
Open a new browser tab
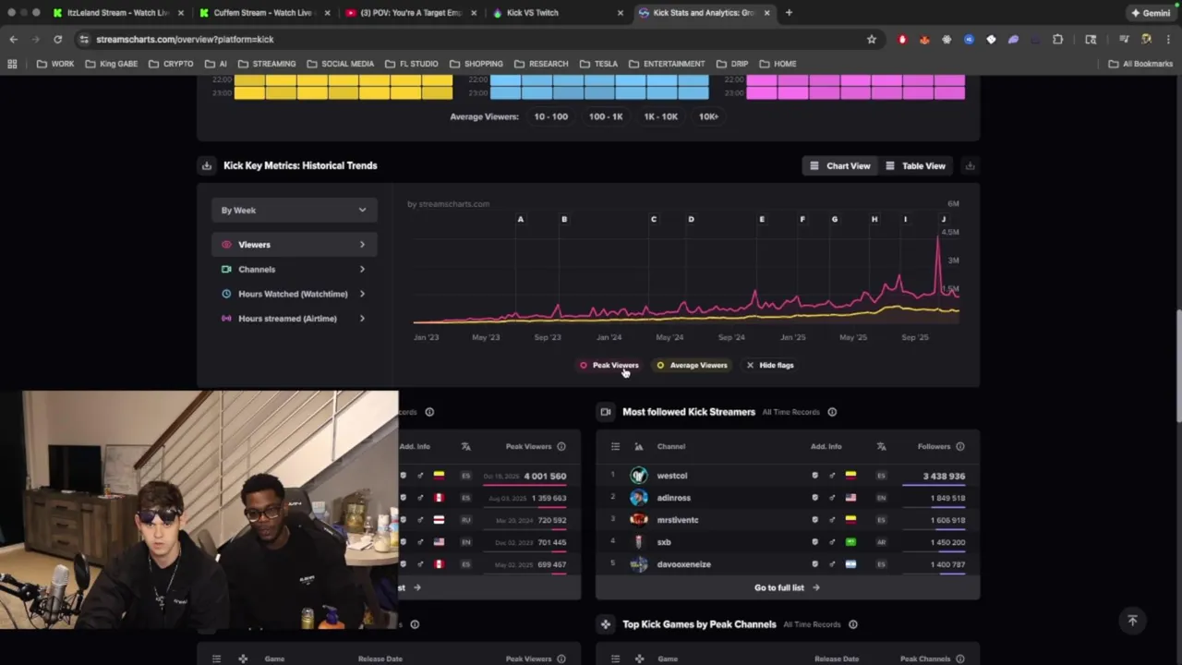click(x=789, y=13)
